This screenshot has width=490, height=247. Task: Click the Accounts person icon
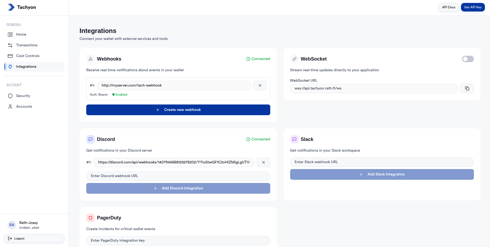pos(10,106)
